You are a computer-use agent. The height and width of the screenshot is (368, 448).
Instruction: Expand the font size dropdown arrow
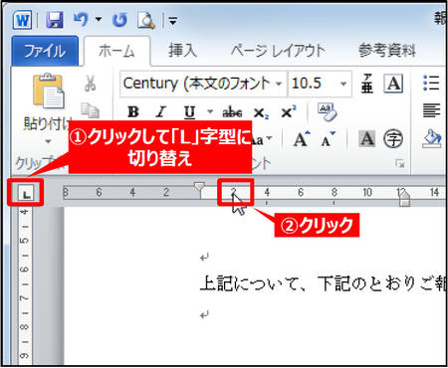click(343, 84)
